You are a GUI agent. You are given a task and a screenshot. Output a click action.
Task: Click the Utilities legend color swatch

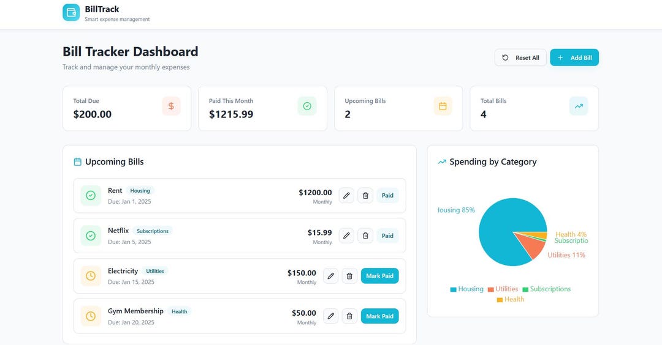490,289
